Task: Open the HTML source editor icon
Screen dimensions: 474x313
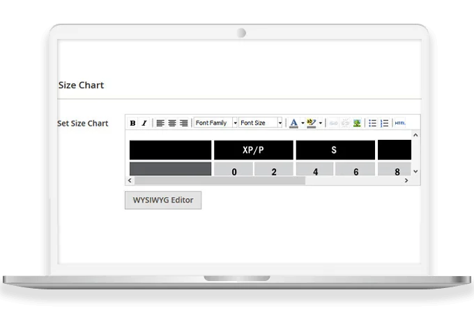Action: tap(400, 123)
